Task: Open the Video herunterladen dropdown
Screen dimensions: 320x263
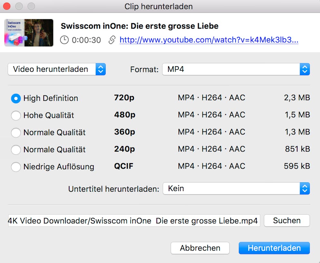Action: [x=57, y=69]
